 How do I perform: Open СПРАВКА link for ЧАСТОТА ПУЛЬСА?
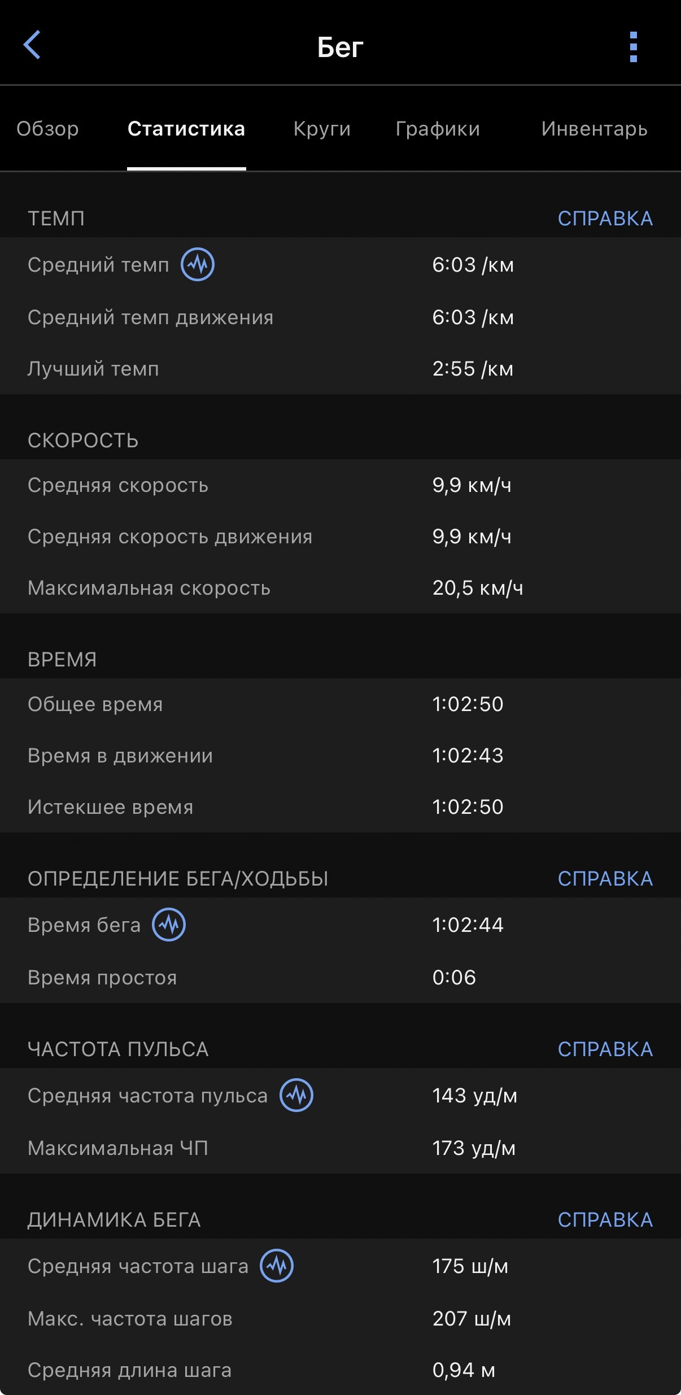click(x=605, y=1049)
